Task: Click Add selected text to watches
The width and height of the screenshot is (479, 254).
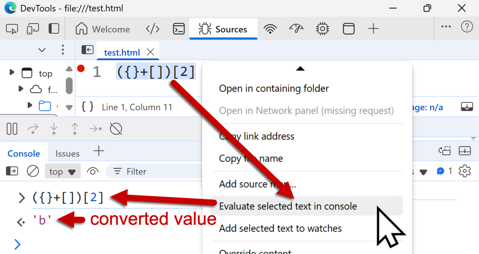Action: point(280,228)
